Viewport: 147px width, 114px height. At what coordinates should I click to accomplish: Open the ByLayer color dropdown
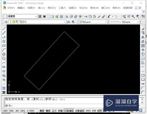pyautogui.click(x=106, y=22)
